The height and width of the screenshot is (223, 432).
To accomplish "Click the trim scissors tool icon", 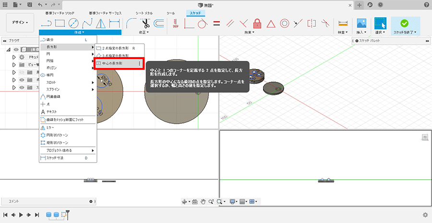I will tap(145, 23).
